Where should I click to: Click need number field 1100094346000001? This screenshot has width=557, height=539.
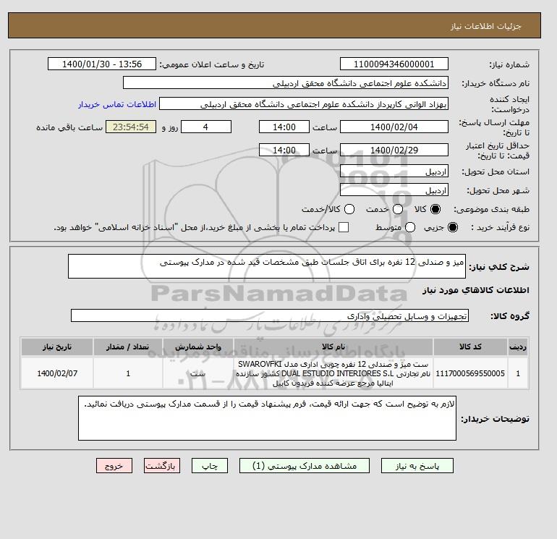(x=394, y=64)
